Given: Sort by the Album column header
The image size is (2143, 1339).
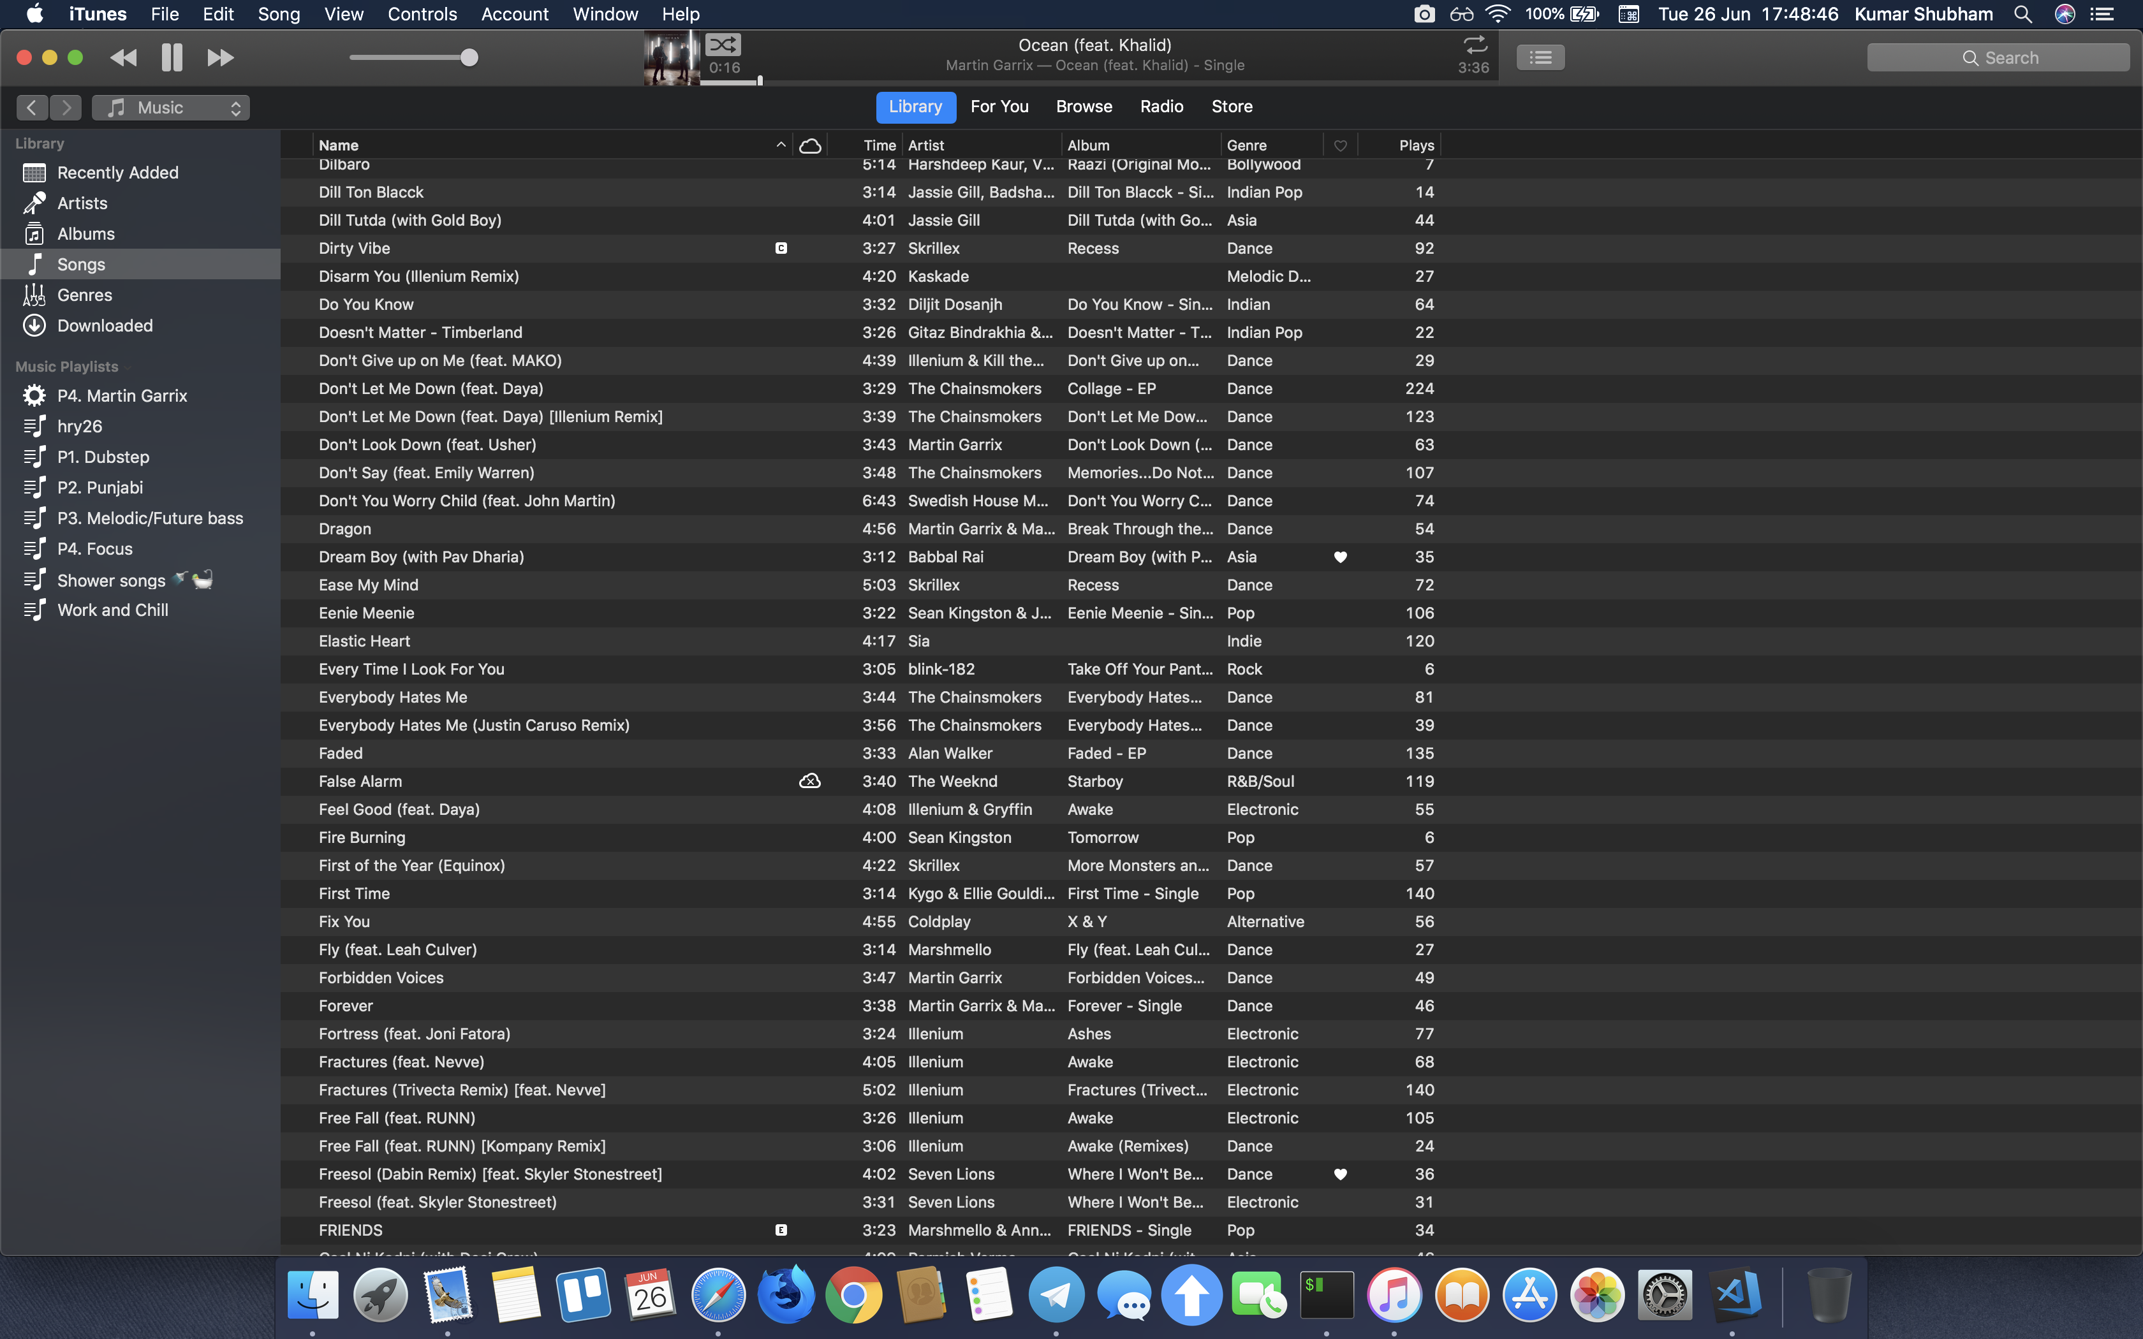Looking at the screenshot, I should coord(1142,145).
